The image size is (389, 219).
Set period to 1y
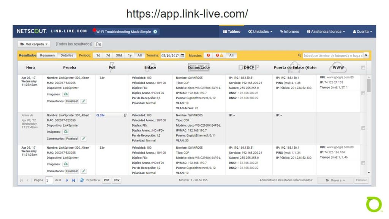click(x=130, y=56)
